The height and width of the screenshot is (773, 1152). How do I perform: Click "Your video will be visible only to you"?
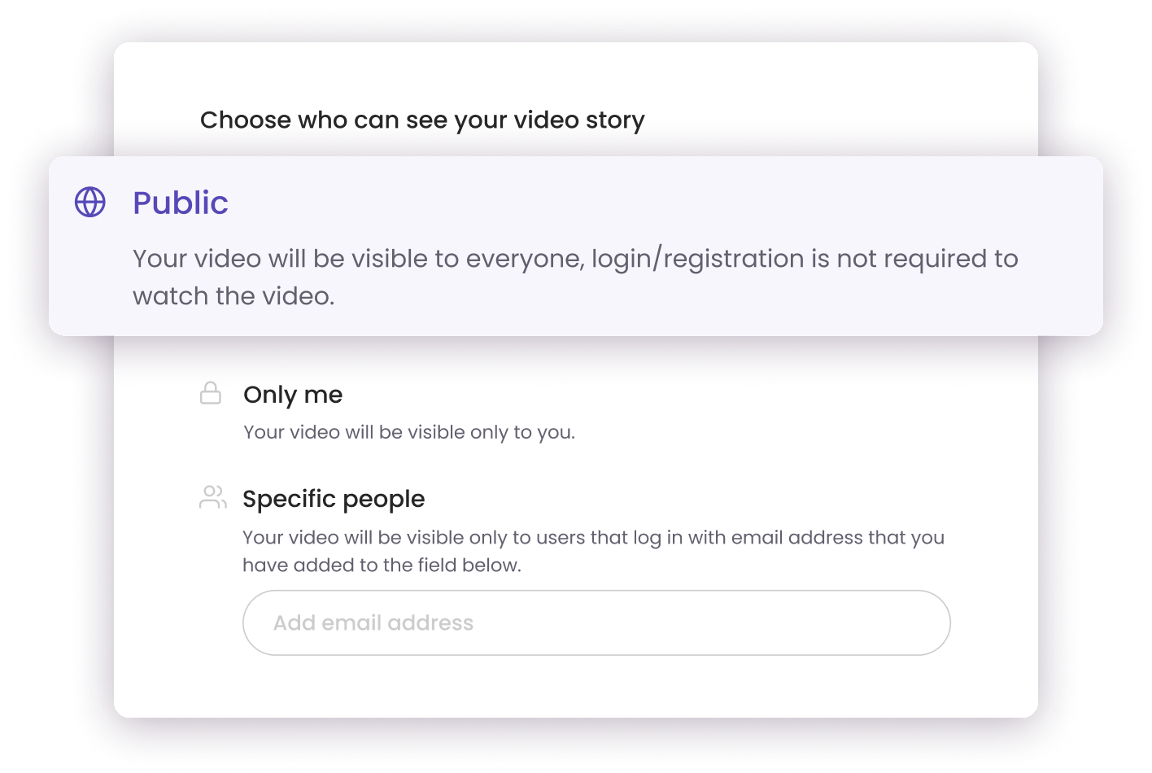pos(408,432)
